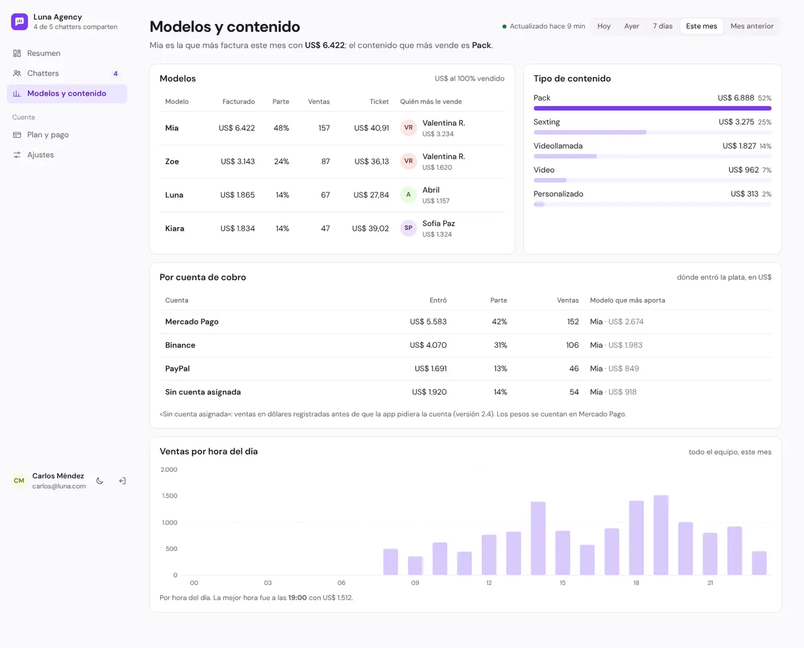Viewport: 804px width, 648px height.
Task: Click the CM user avatar
Action: coord(19,481)
